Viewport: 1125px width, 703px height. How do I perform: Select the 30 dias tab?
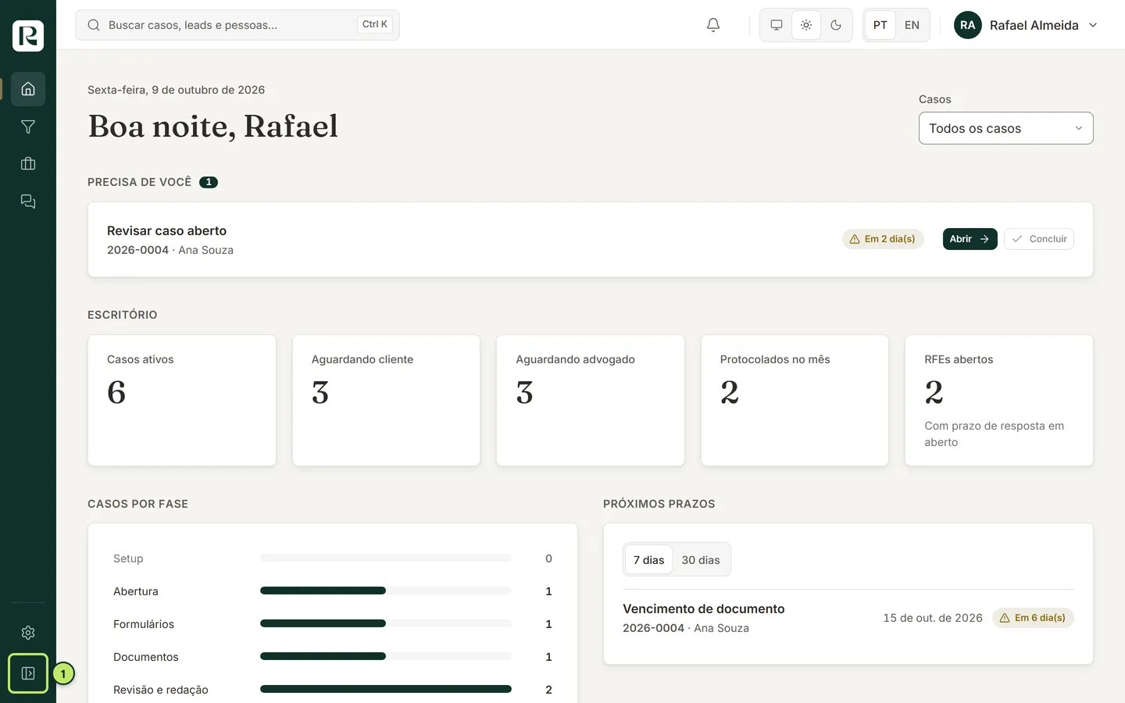pyautogui.click(x=701, y=560)
